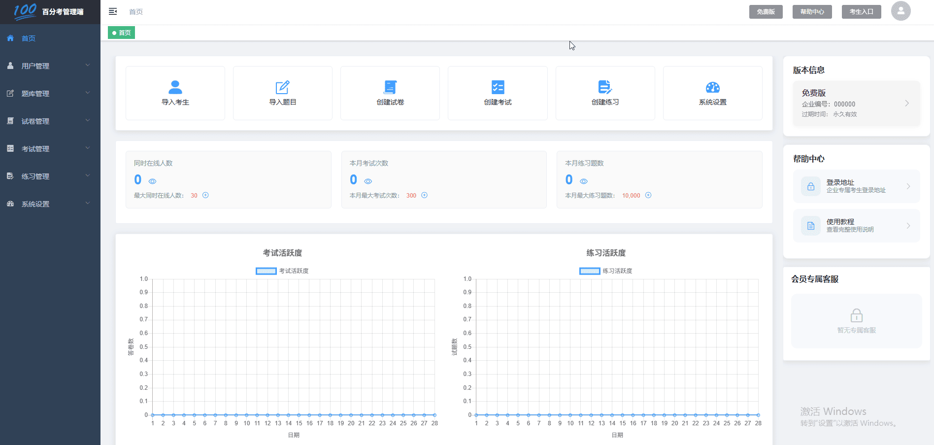
Task: Click the user avatar in top bar
Action: point(901,11)
